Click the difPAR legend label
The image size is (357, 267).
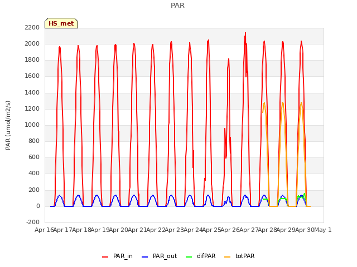click(206, 256)
